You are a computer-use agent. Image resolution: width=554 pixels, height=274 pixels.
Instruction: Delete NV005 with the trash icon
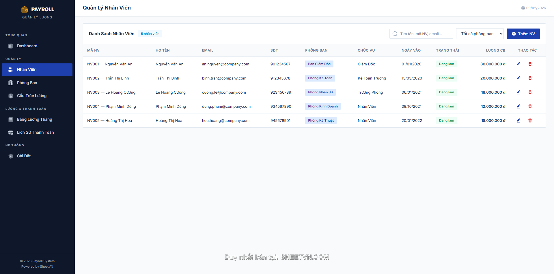[x=530, y=120]
